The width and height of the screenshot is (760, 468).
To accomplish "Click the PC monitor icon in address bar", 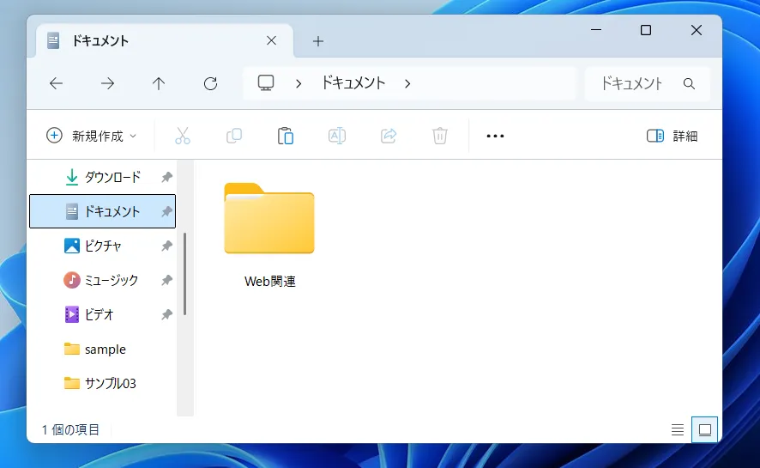I will point(266,83).
